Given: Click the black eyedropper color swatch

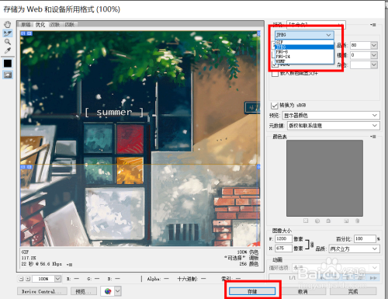Looking at the screenshot, I should (8, 64).
